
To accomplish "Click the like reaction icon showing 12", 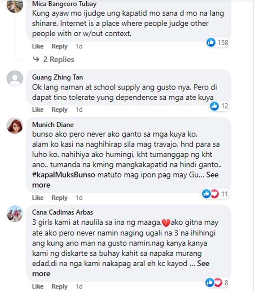I will [x=214, y=106].
